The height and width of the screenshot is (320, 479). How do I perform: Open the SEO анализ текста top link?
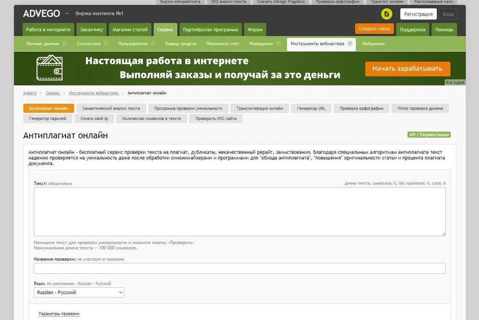coord(228,2)
